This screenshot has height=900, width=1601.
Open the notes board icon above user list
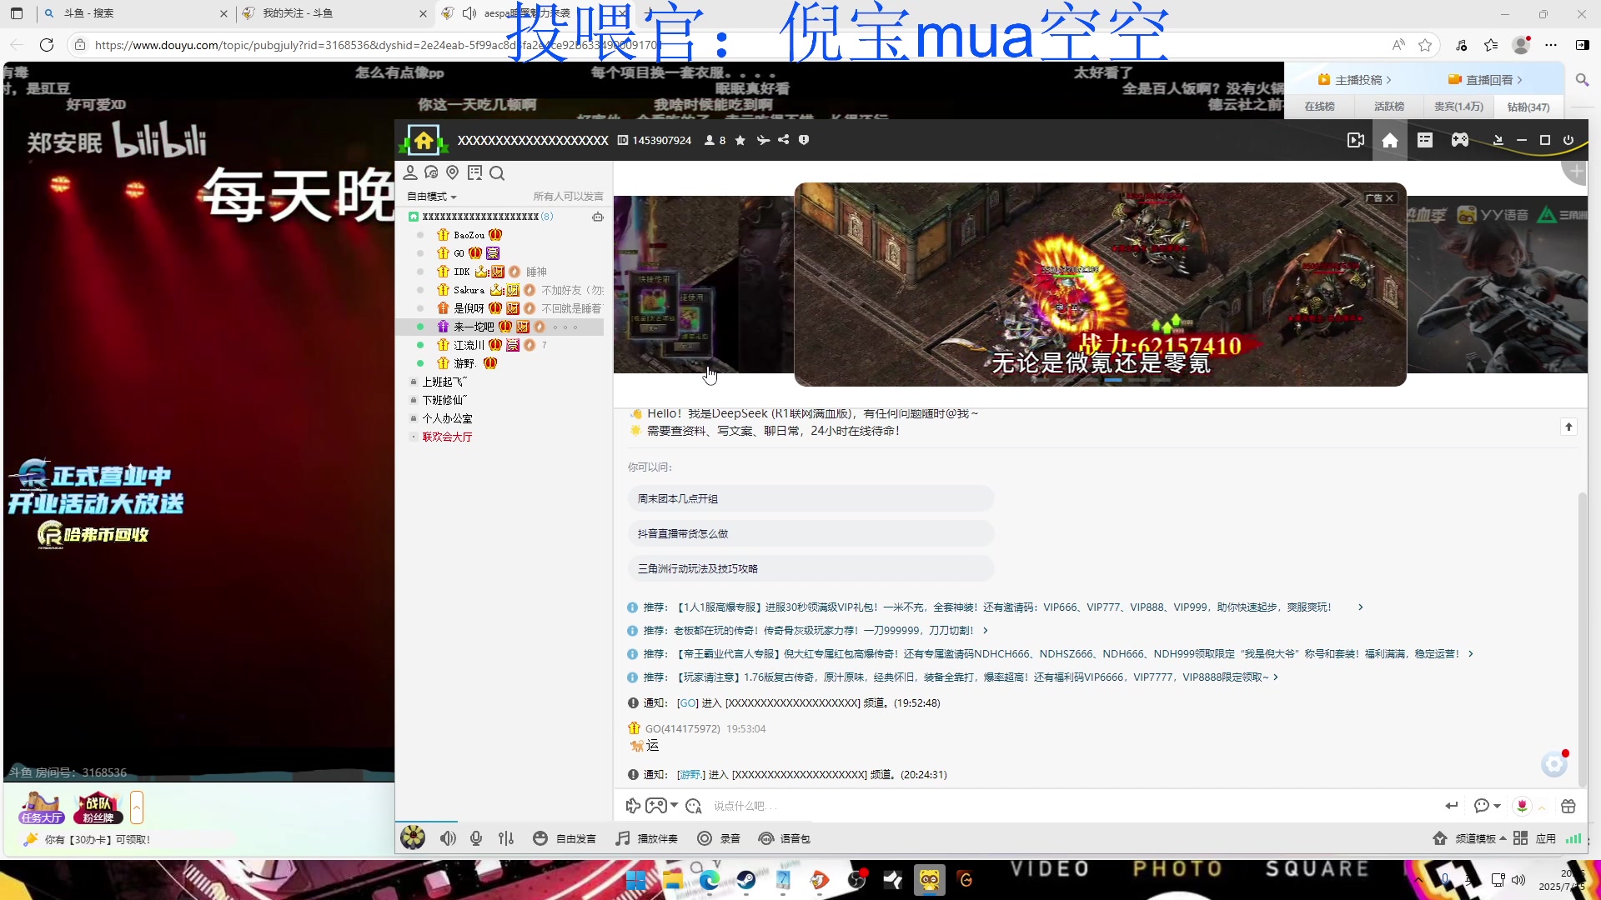[x=474, y=172]
